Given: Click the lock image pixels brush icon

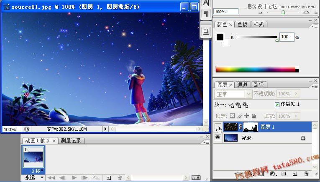Looking at the screenshot, I should coord(240,116).
